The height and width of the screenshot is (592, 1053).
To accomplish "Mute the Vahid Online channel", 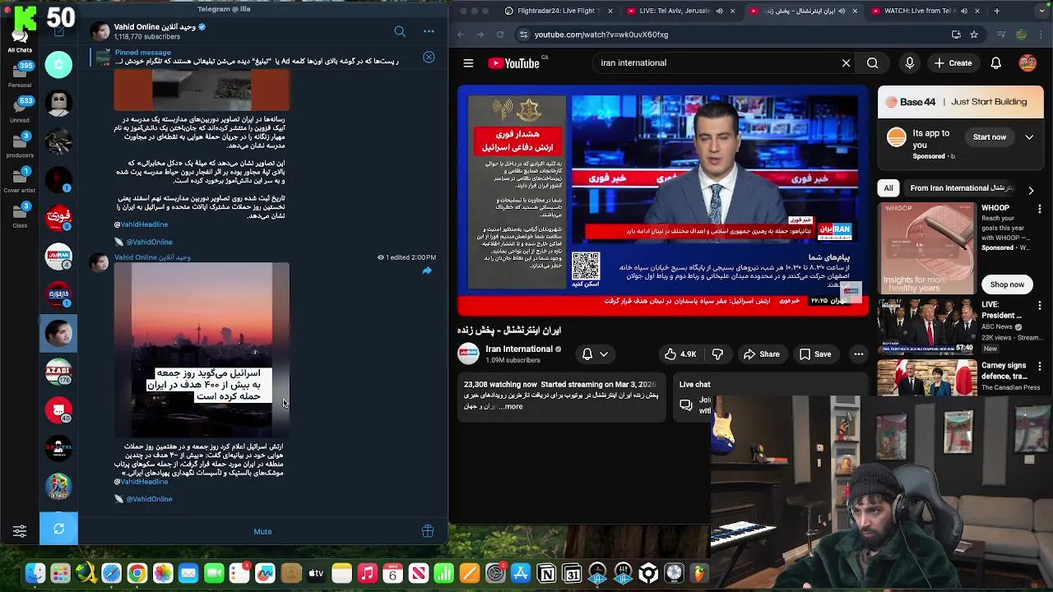I will coord(262,531).
